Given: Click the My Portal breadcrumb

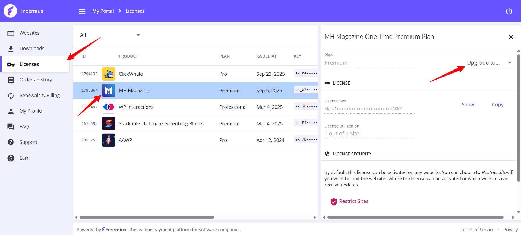Looking at the screenshot, I should pyautogui.click(x=103, y=11).
